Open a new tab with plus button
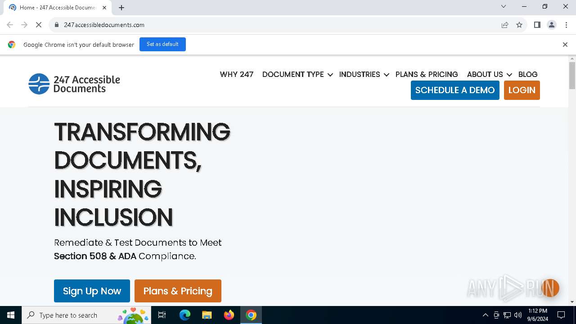Image resolution: width=576 pixels, height=324 pixels. click(x=121, y=8)
